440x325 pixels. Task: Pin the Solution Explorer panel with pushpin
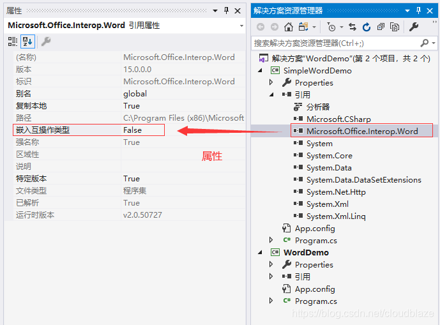pyautogui.click(x=419, y=11)
